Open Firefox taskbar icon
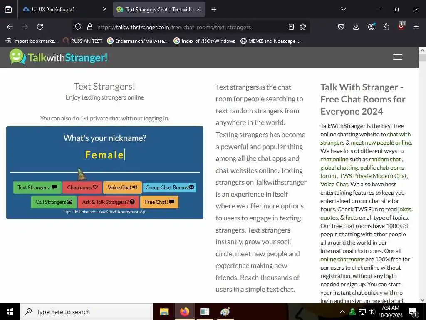The image size is (426, 320). [x=184, y=312]
